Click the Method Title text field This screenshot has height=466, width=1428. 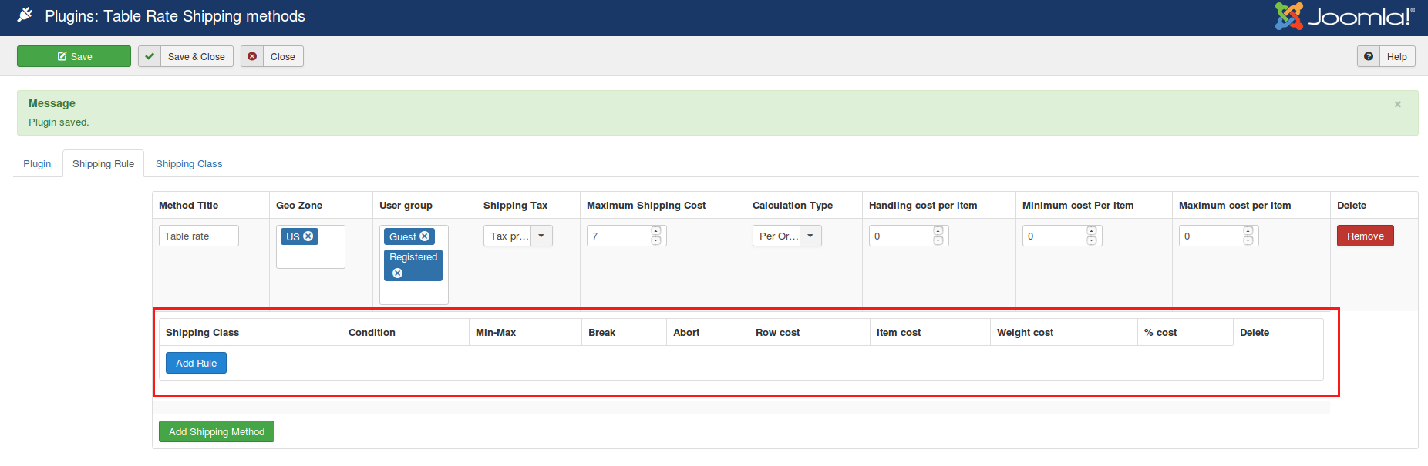click(x=199, y=236)
